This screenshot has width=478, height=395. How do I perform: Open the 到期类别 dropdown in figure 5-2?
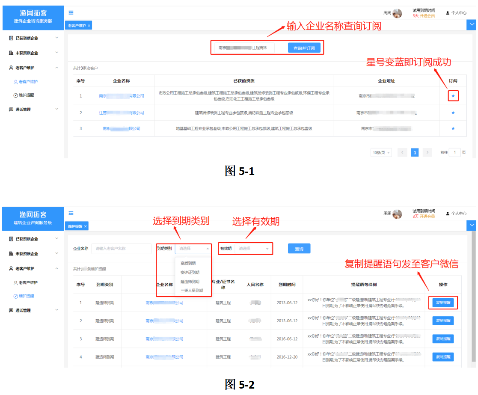click(193, 249)
